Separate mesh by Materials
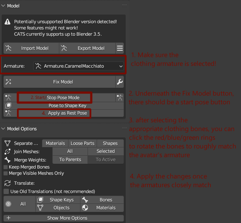 [55, 143]
